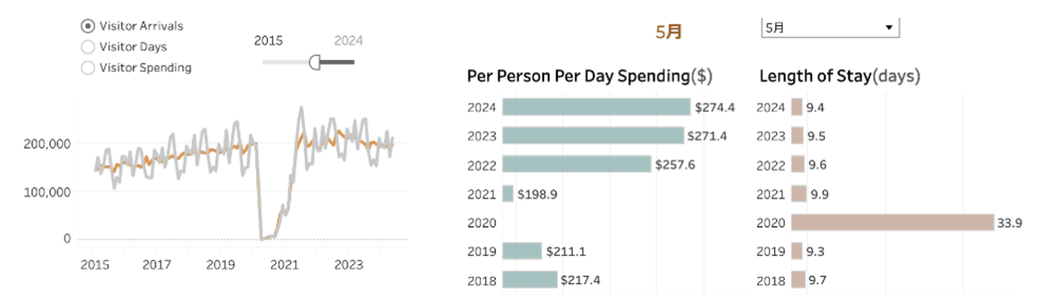
Task: Click the year range slider handle
Action: point(315,62)
